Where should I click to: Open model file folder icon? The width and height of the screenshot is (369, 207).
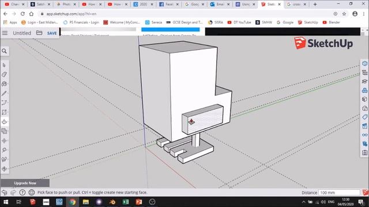tap(39, 33)
